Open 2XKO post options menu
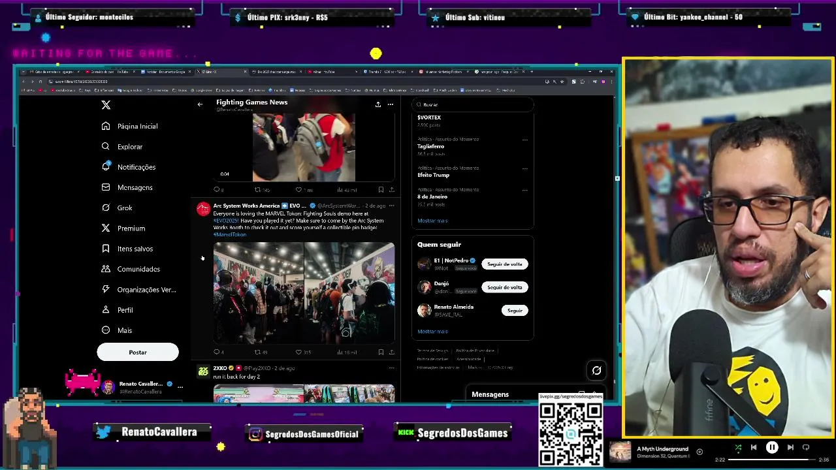The image size is (836, 470). click(391, 368)
